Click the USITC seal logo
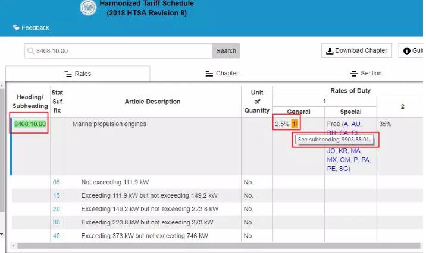This screenshot has height=253, width=426. pos(88,7)
